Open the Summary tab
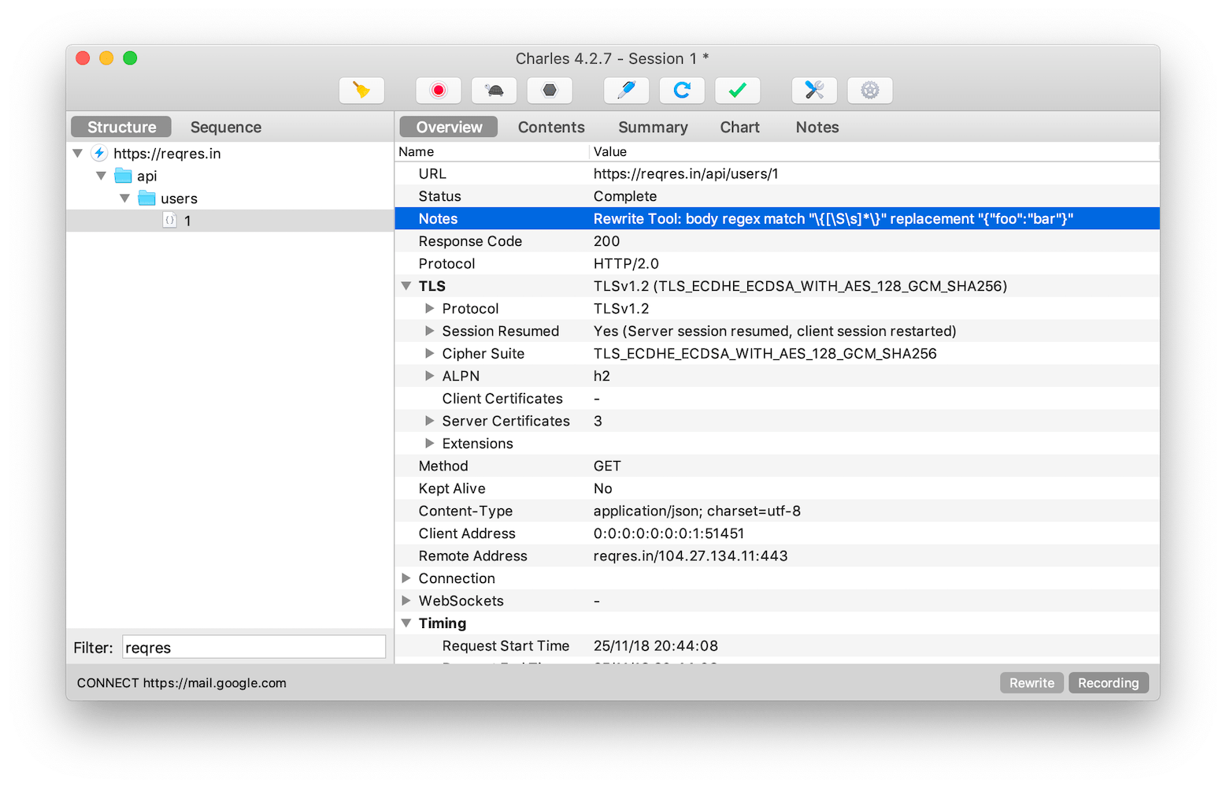The height and width of the screenshot is (788, 1226). point(653,127)
